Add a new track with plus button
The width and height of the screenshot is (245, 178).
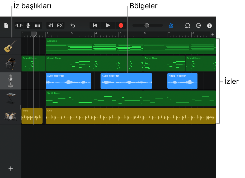coord(11,169)
